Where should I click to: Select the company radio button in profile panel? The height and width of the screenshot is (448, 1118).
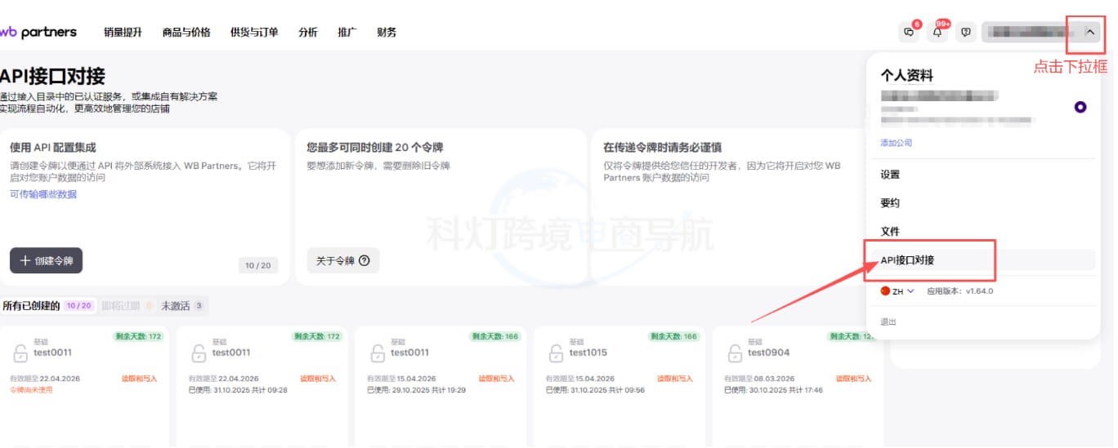(1080, 107)
